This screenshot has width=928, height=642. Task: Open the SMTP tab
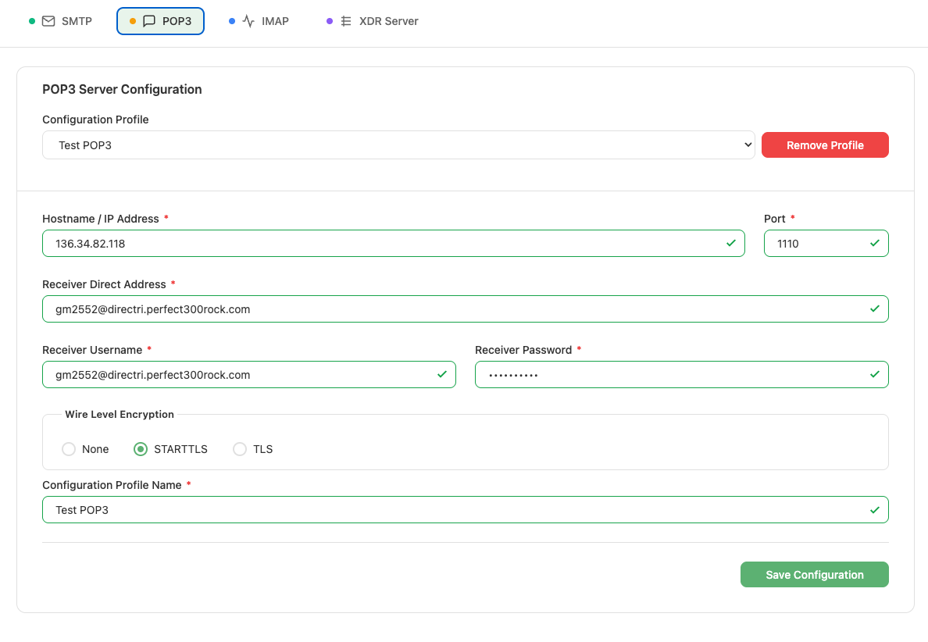[x=61, y=21]
